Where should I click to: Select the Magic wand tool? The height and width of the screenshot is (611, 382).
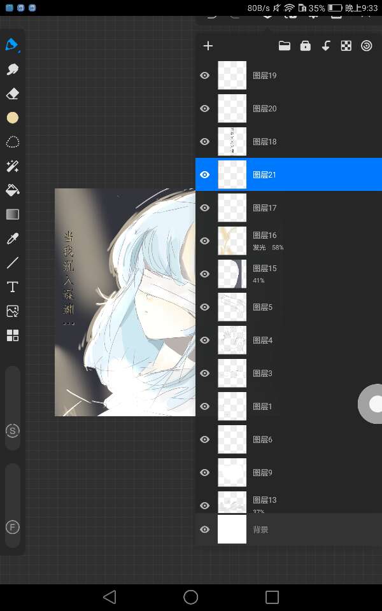(x=12, y=166)
